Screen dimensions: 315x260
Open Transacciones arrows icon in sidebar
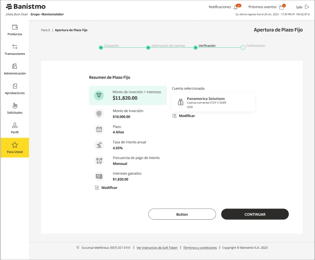coord(15,46)
